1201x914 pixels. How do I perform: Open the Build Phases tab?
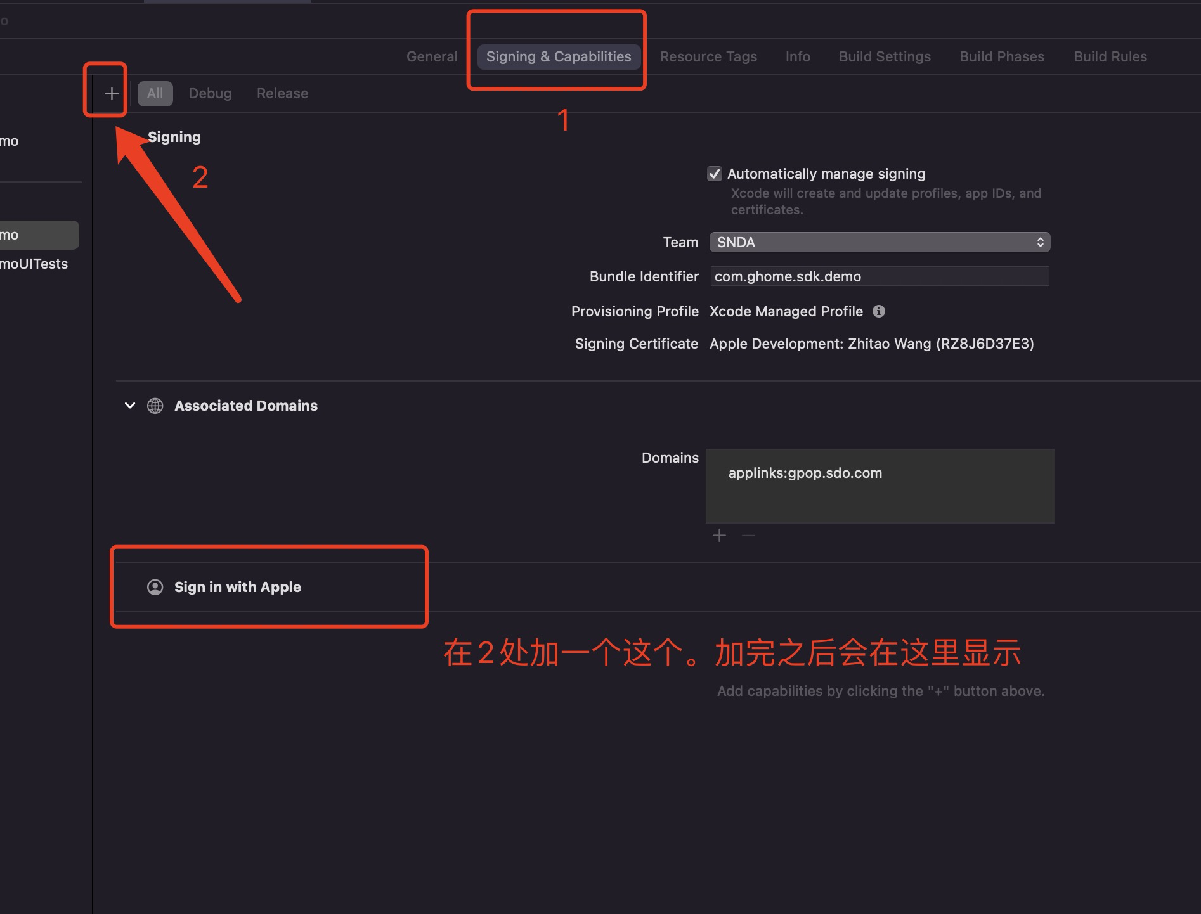tap(1002, 56)
